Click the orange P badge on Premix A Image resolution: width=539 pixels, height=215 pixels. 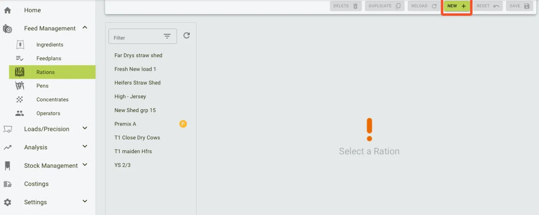183,124
